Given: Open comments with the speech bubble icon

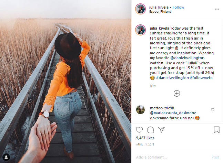Looking at the screenshot, I should click(x=150, y=130).
